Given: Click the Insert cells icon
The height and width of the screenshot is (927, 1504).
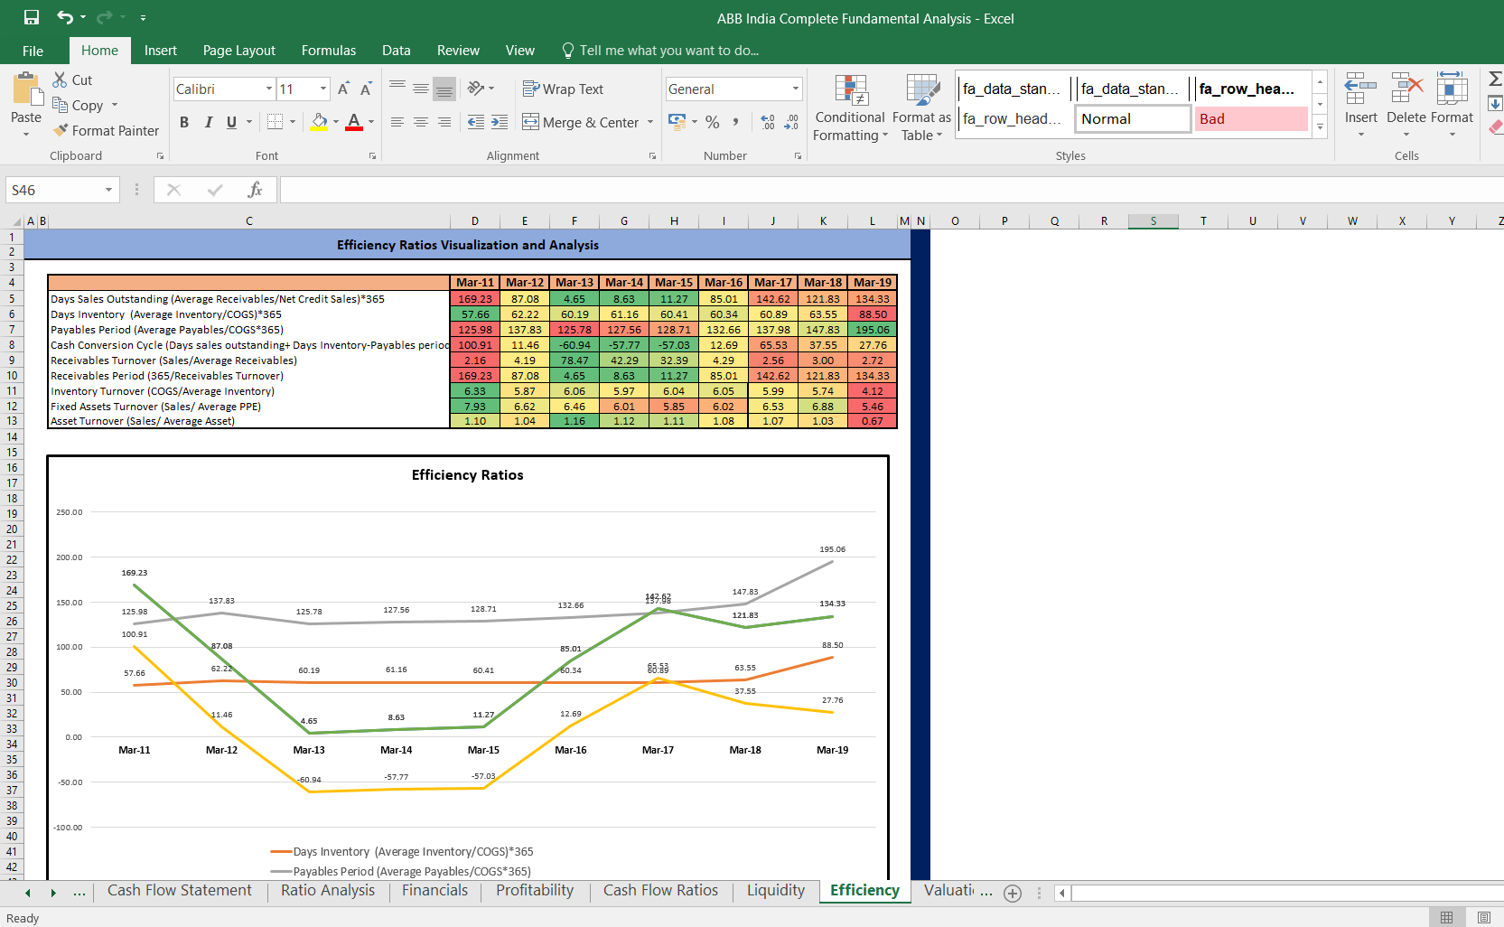Looking at the screenshot, I should click(x=1360, y=89).
